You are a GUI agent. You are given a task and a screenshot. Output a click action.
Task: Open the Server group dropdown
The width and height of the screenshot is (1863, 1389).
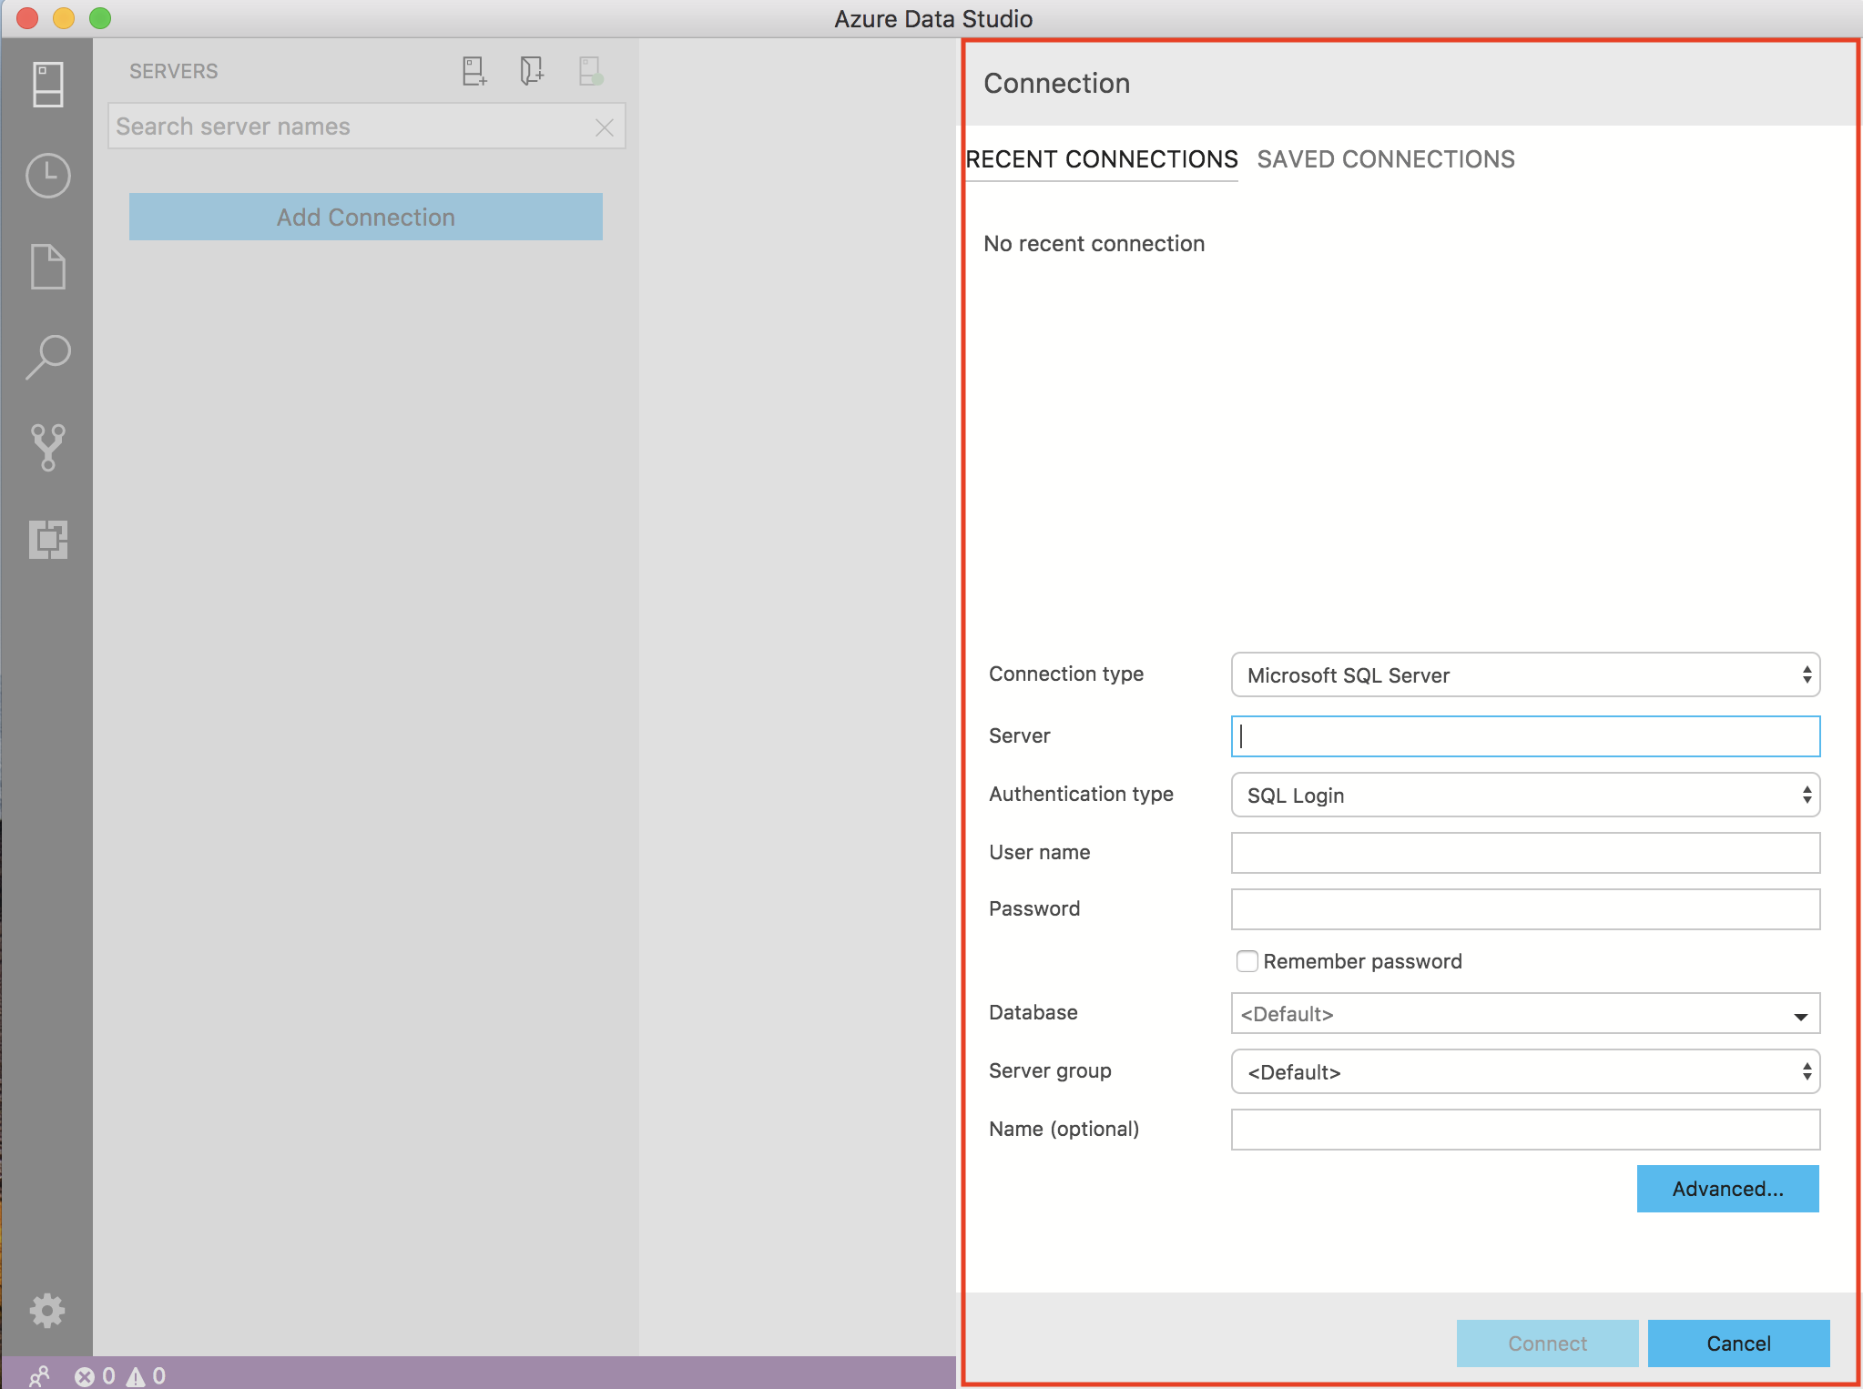coord(1525,1071)
